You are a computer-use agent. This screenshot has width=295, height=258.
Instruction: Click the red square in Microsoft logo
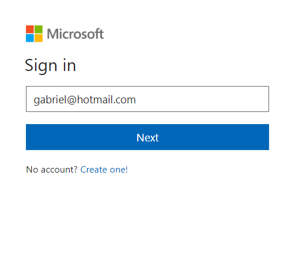point(30,29)
